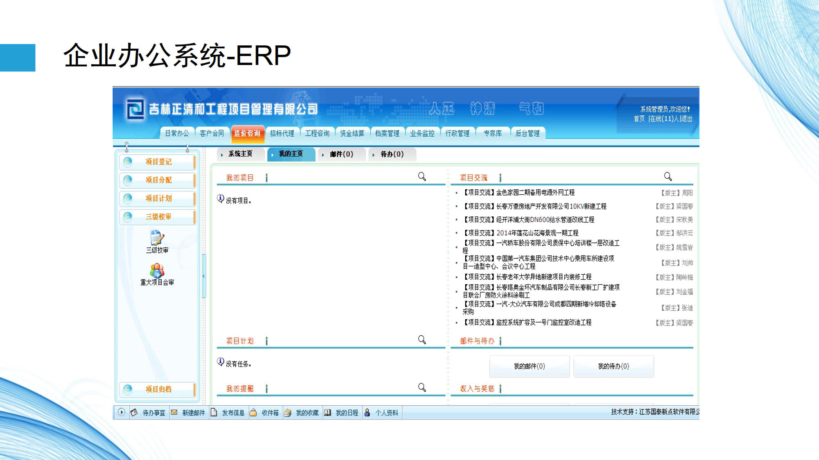Click the 项目交流 search magnifier
Viewport: 819px width, 460px height.
[668, 176]
